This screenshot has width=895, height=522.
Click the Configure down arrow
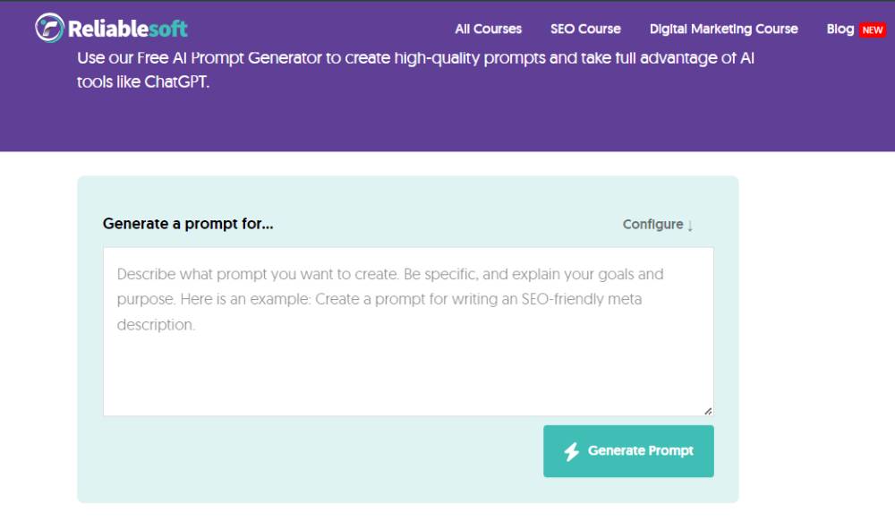(x=690, y=226)
